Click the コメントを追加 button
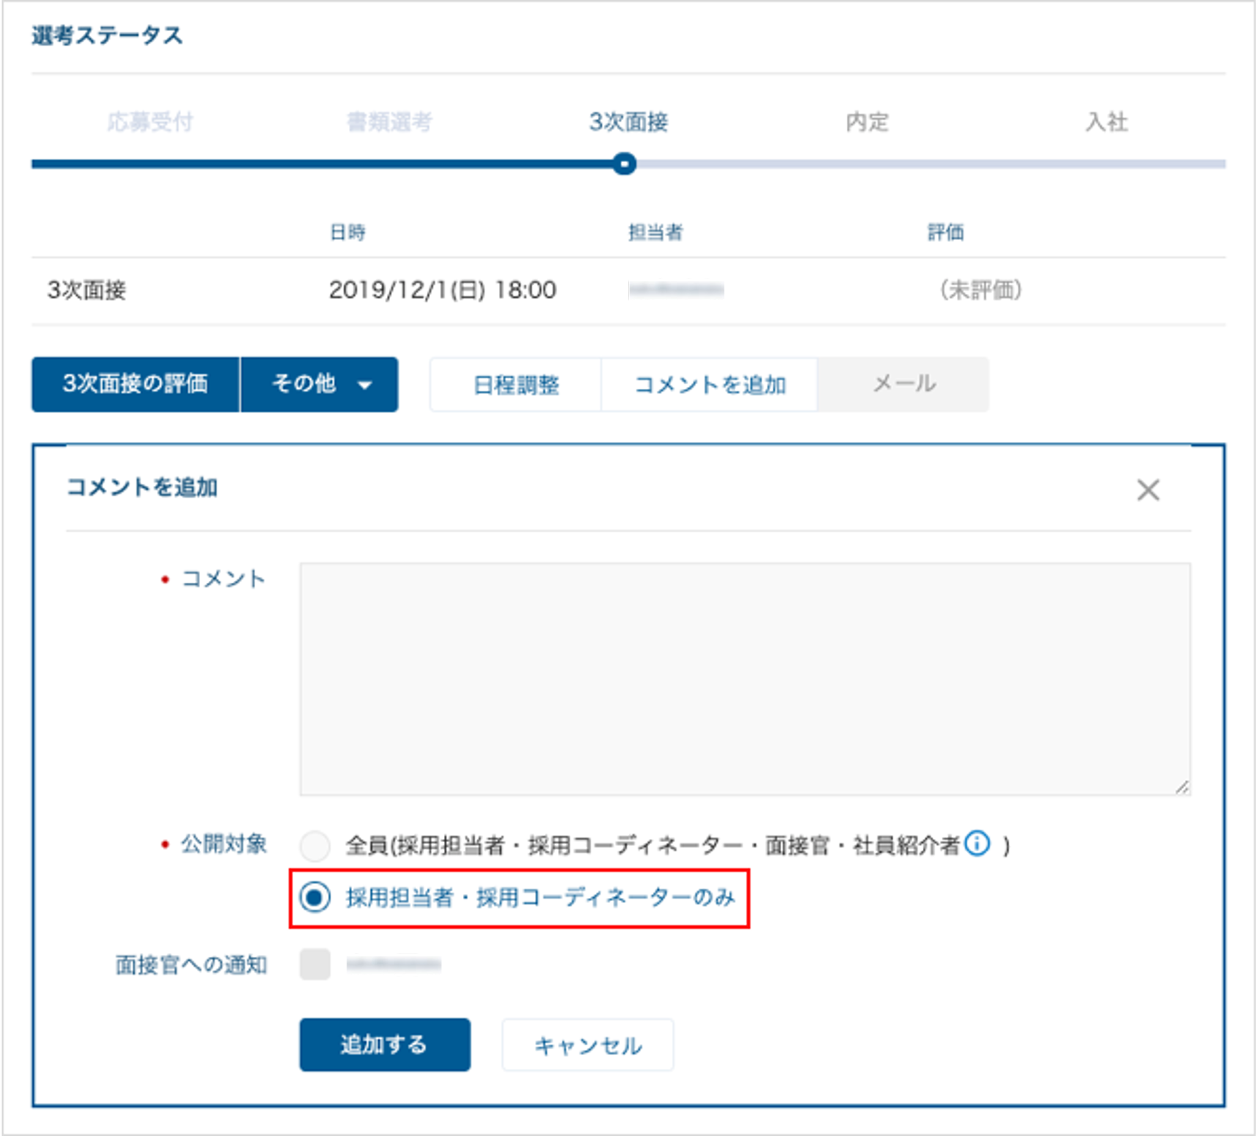1257x1136 pixels. coord(710,384)
